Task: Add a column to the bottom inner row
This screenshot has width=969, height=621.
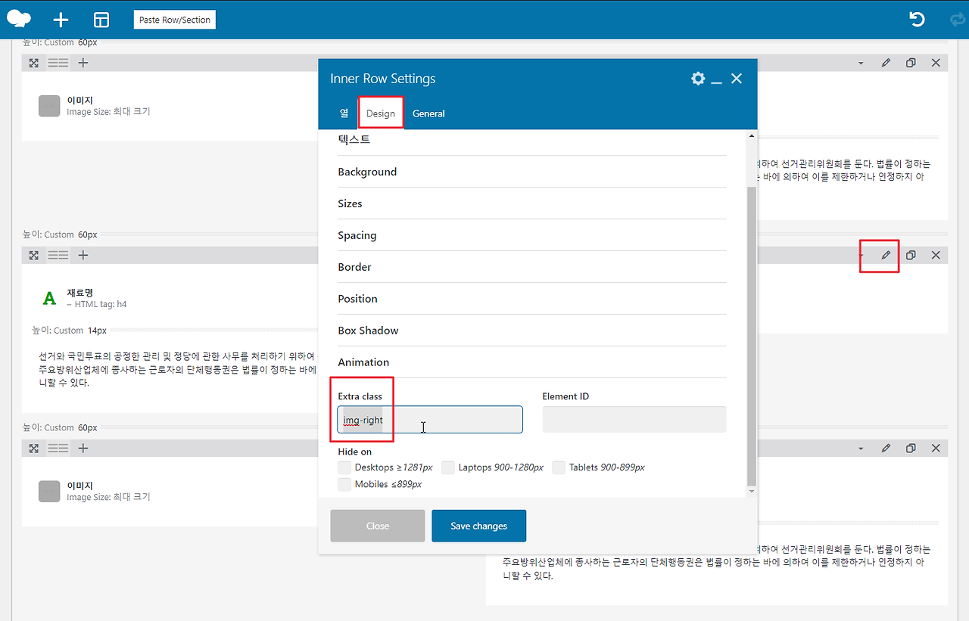Action: [83, 448]
